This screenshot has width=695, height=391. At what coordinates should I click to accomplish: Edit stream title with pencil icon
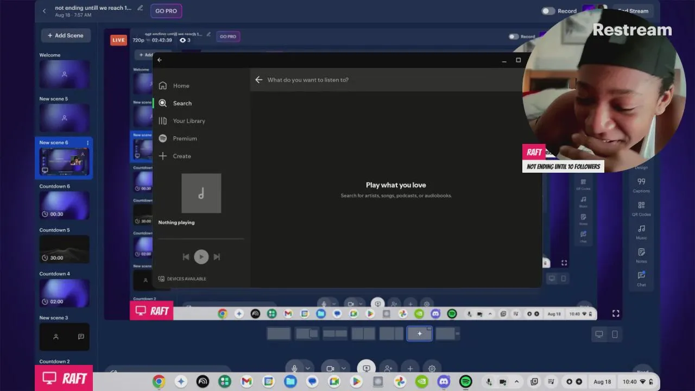[140, 8]
